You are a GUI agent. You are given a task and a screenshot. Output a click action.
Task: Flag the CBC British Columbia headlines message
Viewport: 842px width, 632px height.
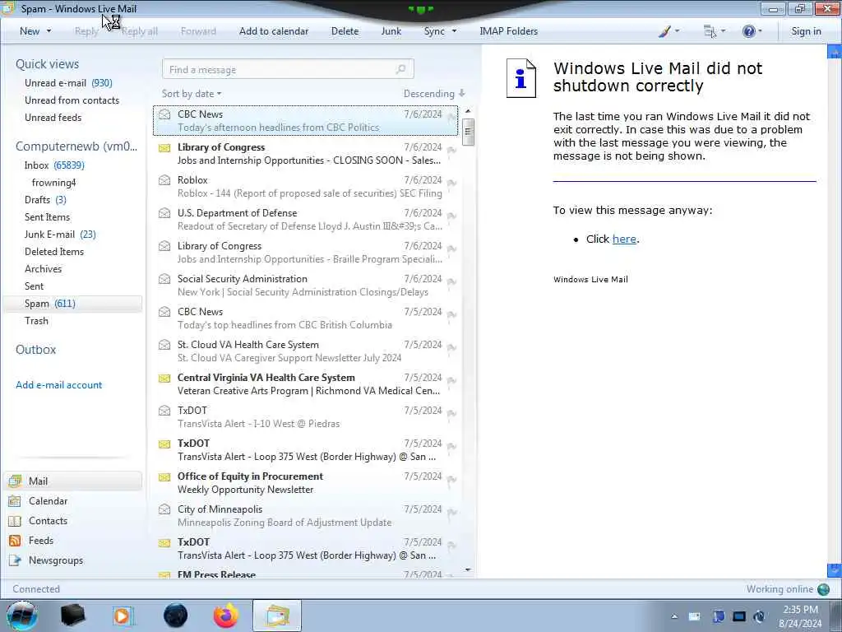[451, 315]
